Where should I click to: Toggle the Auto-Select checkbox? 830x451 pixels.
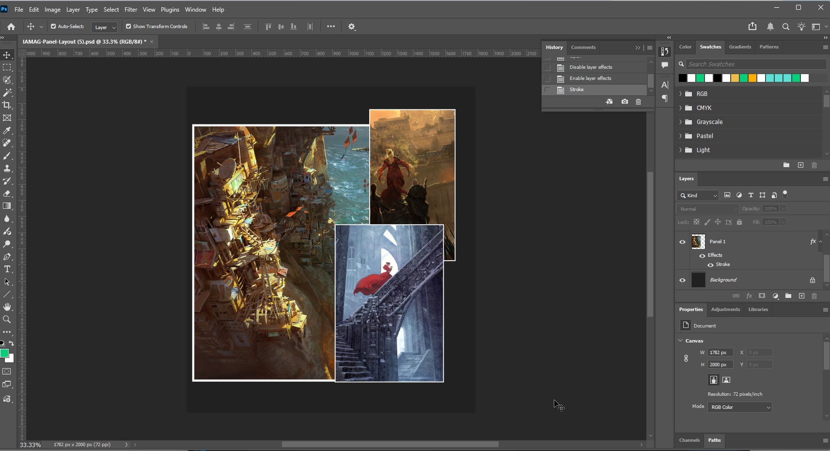tap(53, 27)
